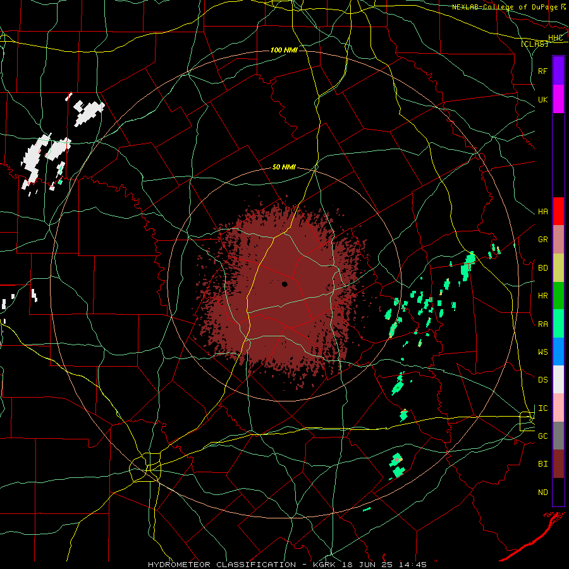Click the "HYDROMETEOR CLASSIFICATION" caption text

222,565
